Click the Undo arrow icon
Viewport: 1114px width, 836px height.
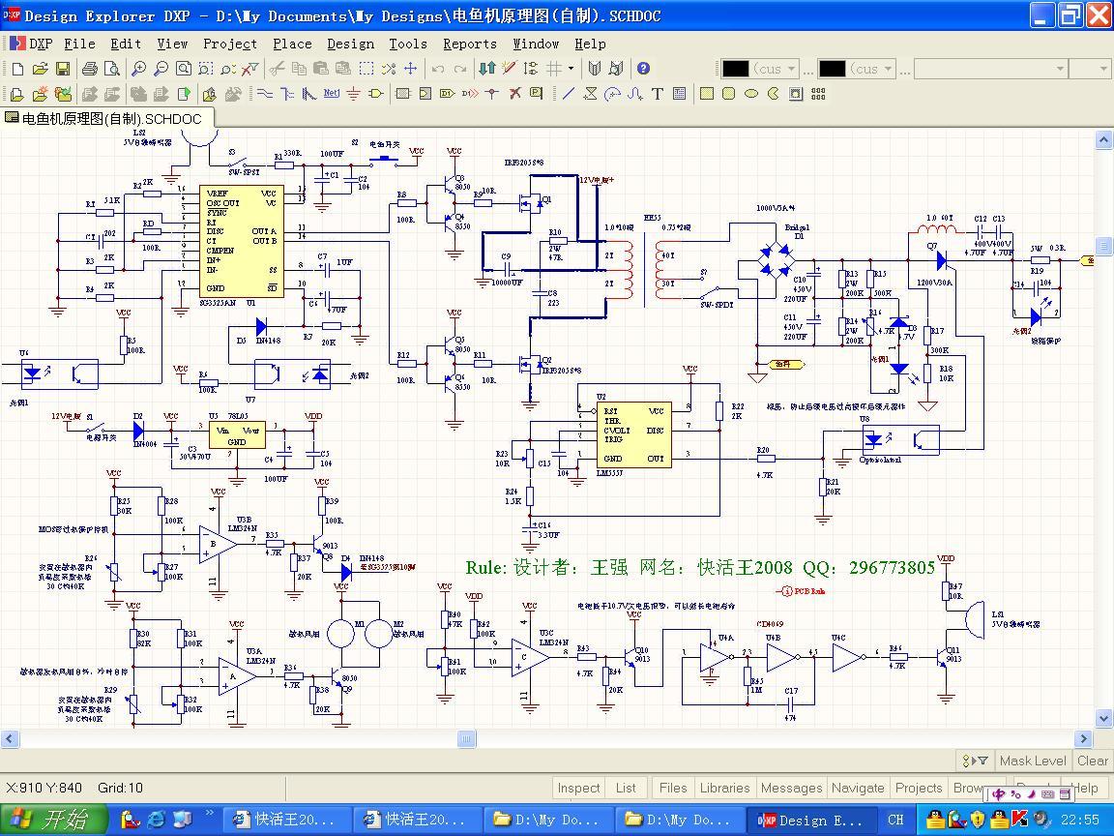pos(438,69)
